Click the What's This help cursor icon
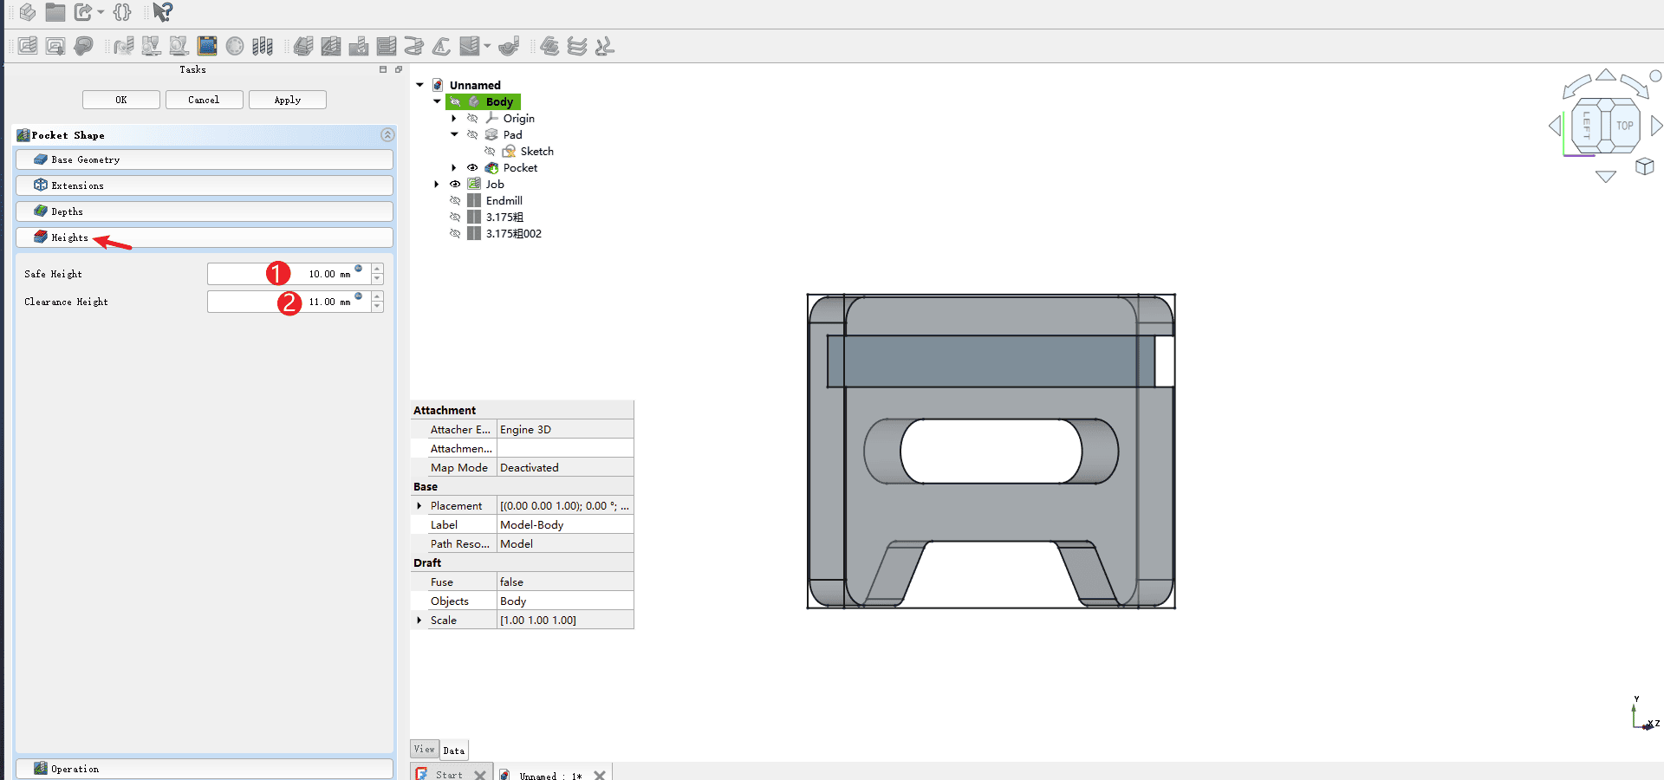The image size is (1664, 780). pos(162,12)
